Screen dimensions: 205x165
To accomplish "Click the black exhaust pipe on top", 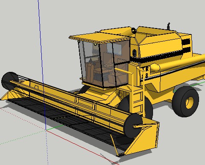I will click(x=168, y=26).
